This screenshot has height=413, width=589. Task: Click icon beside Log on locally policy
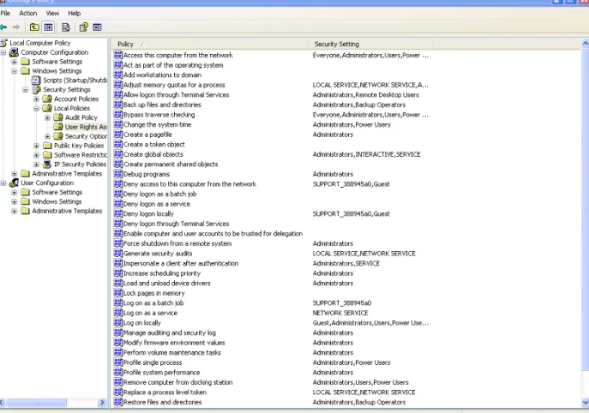118,322
